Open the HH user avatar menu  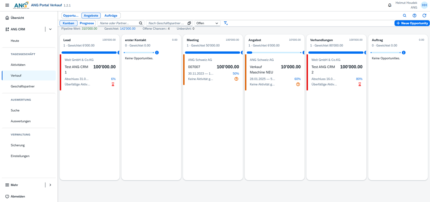[424, 5]
